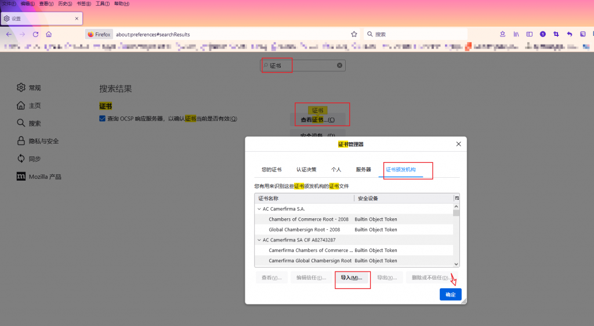Screen dimensions: 594x326
Task: Toggle the 查询 OCSP 响应服务器 checkbox
Action: 102,119
